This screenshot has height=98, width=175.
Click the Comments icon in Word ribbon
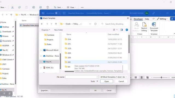coord(154,19)
